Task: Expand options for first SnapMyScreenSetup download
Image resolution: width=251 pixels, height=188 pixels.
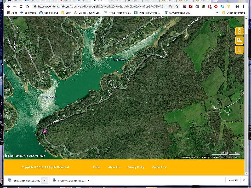Action: pyautogui.click(x=45, y=180)
